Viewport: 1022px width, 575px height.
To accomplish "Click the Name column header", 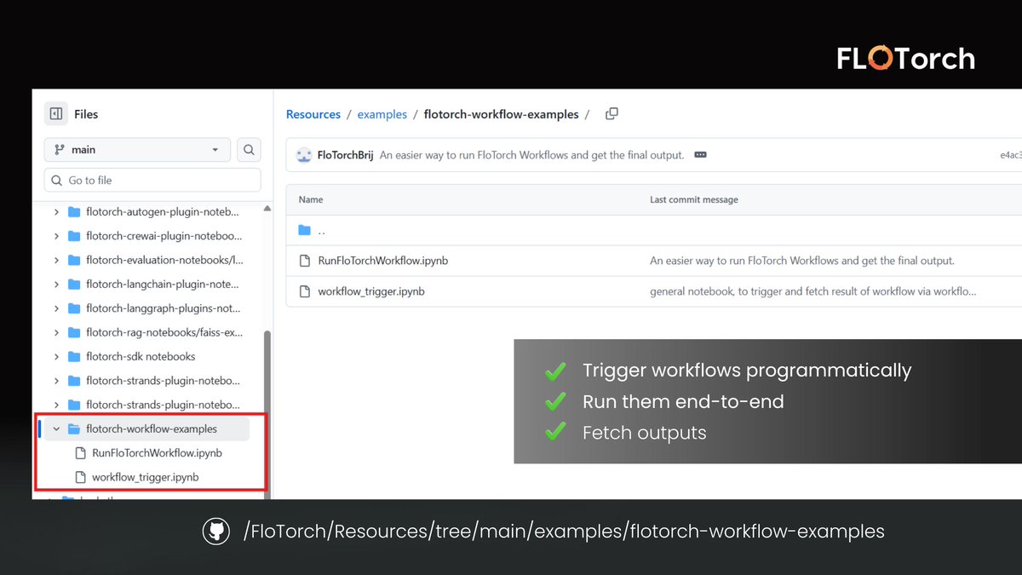I will pos(311,199).
